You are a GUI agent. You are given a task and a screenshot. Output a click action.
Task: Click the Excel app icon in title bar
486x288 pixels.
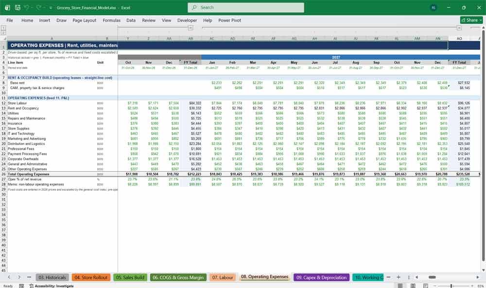(7, 7)
